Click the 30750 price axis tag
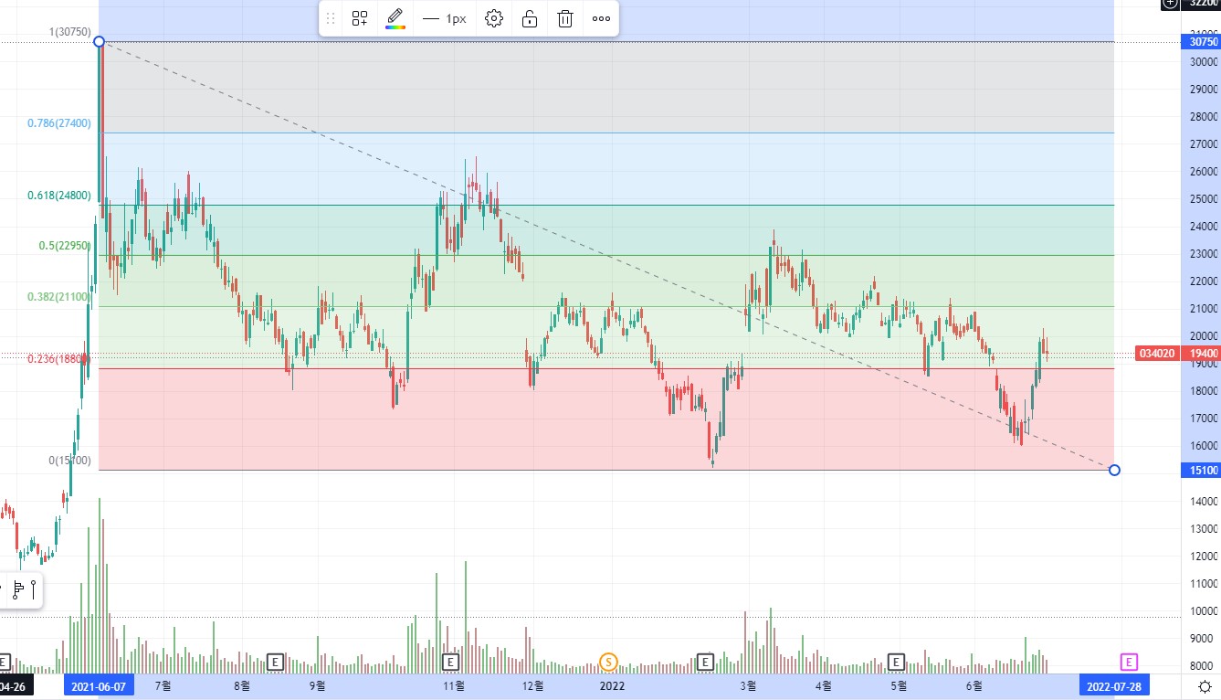The width and height of the screenshot is (1221, 700). click(x=1200, y=42)
